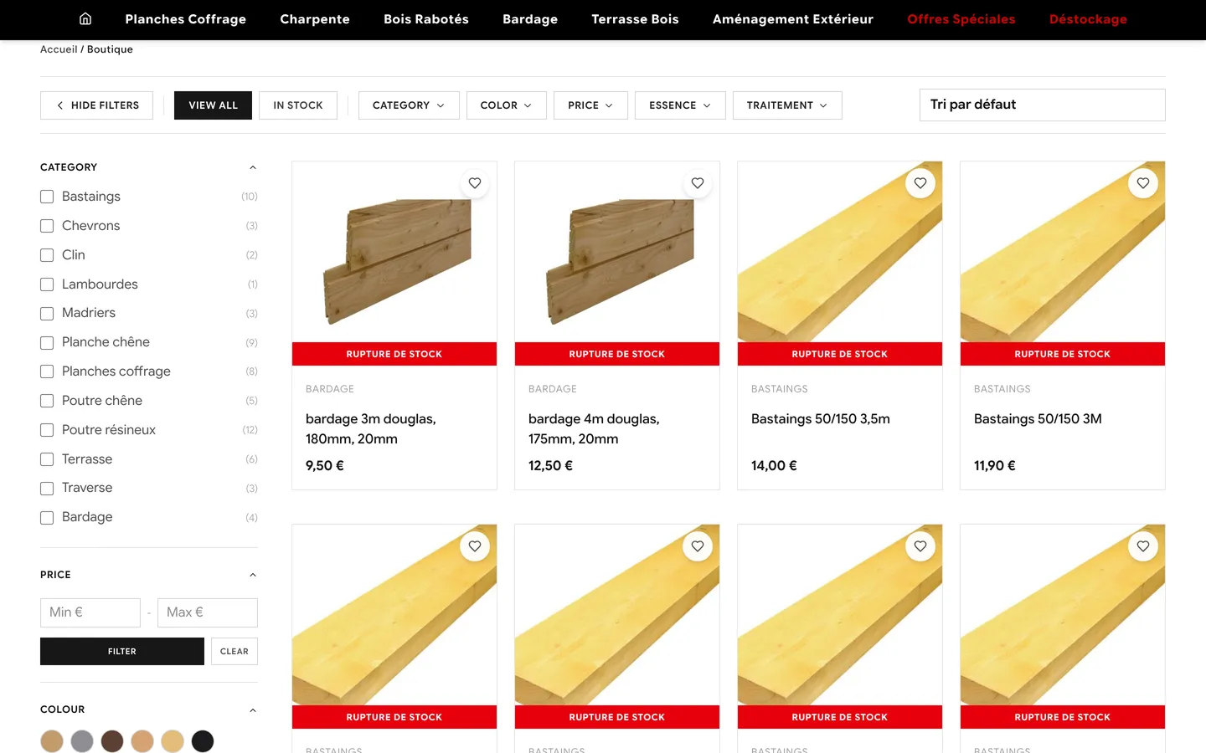Show only IN STOCK products
This screenshot has width=1206, height=753.
coord(298,105)
